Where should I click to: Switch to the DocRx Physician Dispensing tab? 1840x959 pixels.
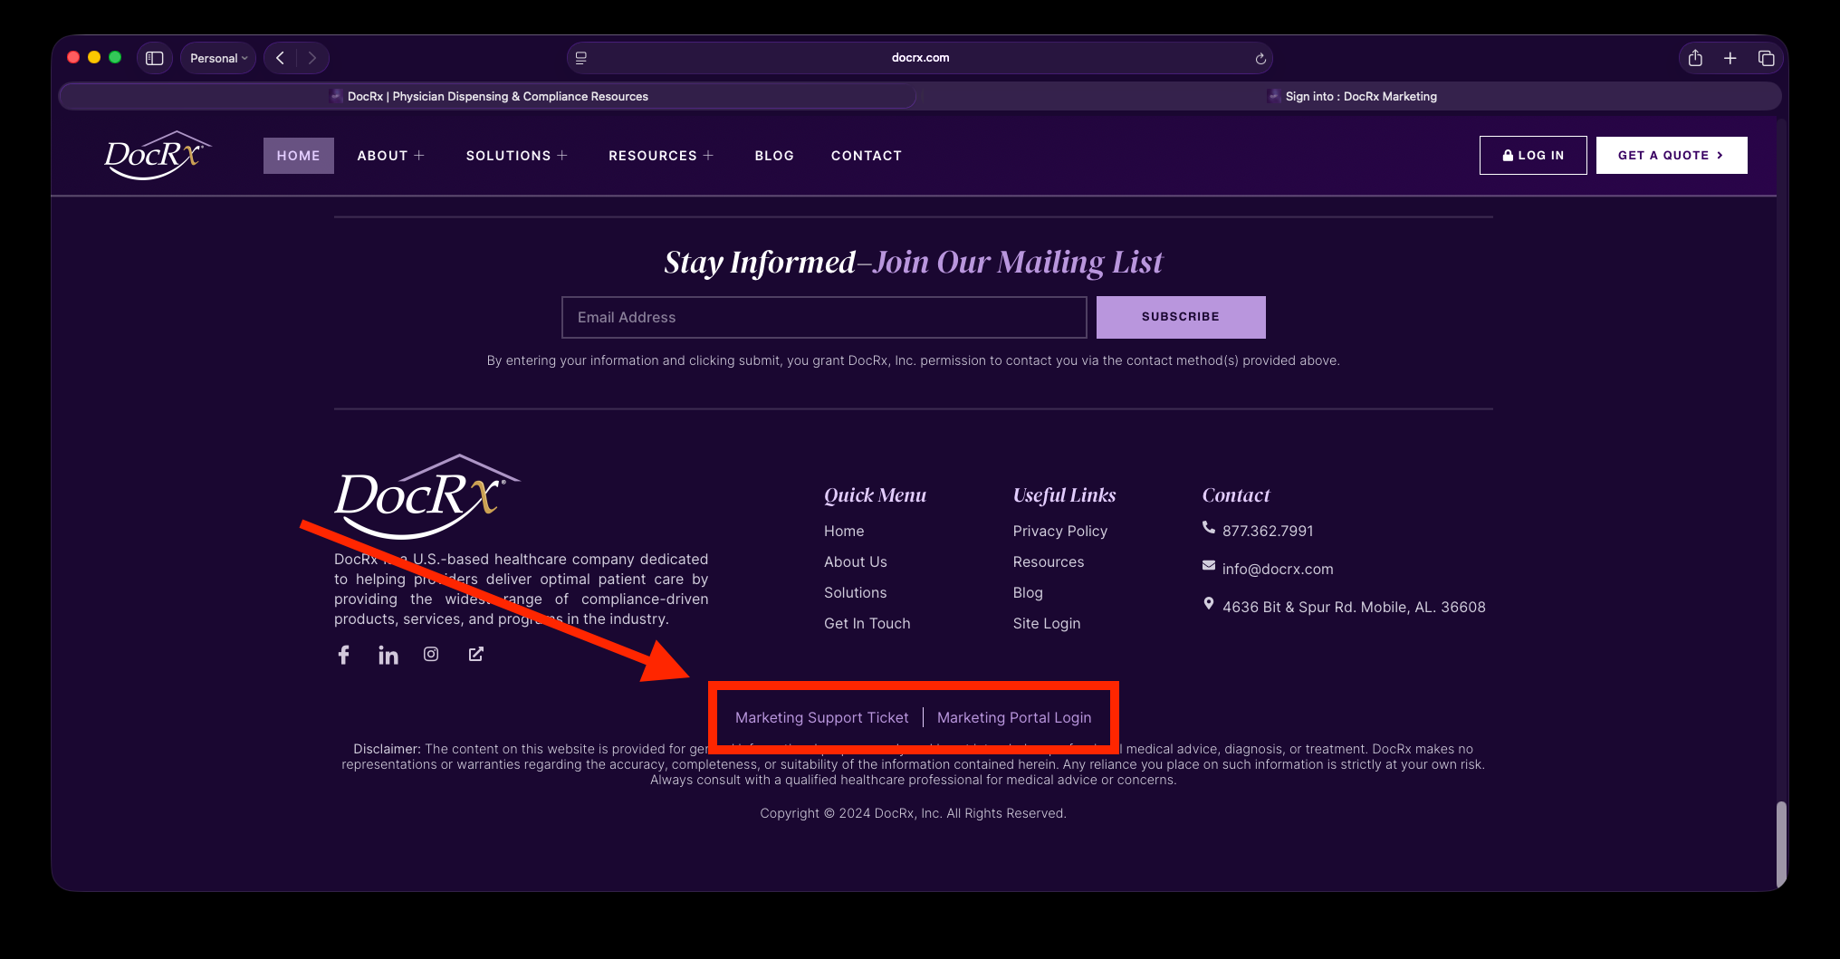[488, 96]
